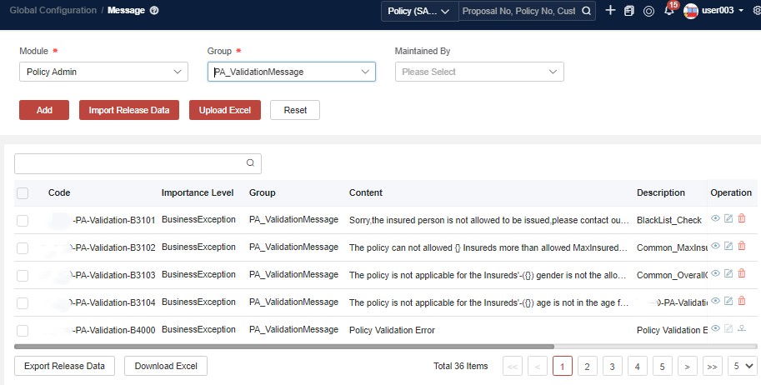Viewport: 761px width, 385px height.
Task: Edit the B3102 validation message
Action: coord(728,247)
